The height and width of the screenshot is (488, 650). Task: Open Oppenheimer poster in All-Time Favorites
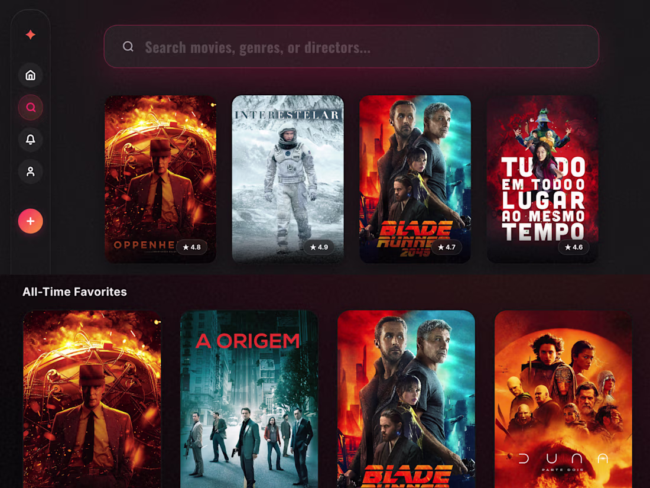pos(92,399)
